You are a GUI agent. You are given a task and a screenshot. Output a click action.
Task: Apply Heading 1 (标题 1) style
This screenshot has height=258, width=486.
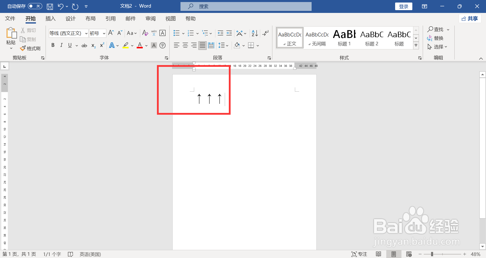pos(344,38)
